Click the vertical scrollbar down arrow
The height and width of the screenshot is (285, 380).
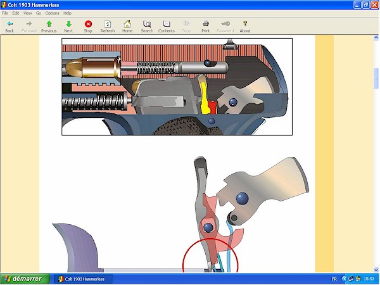tap(376, 270)
